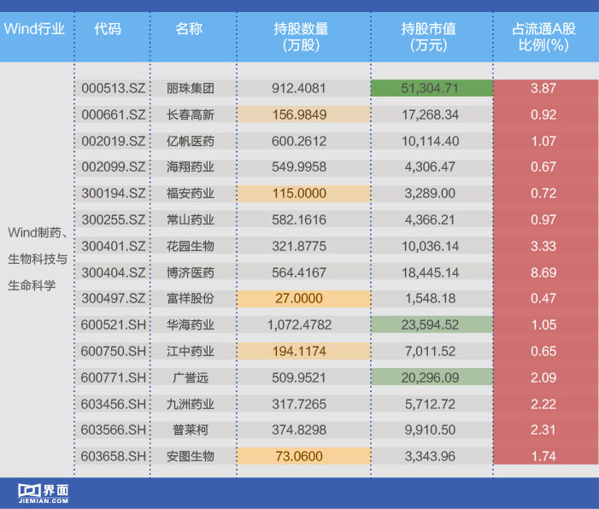Screen dimensions: 599x509
Task: Click the highlighted share count 194.1174
Action: click(303, 351)
